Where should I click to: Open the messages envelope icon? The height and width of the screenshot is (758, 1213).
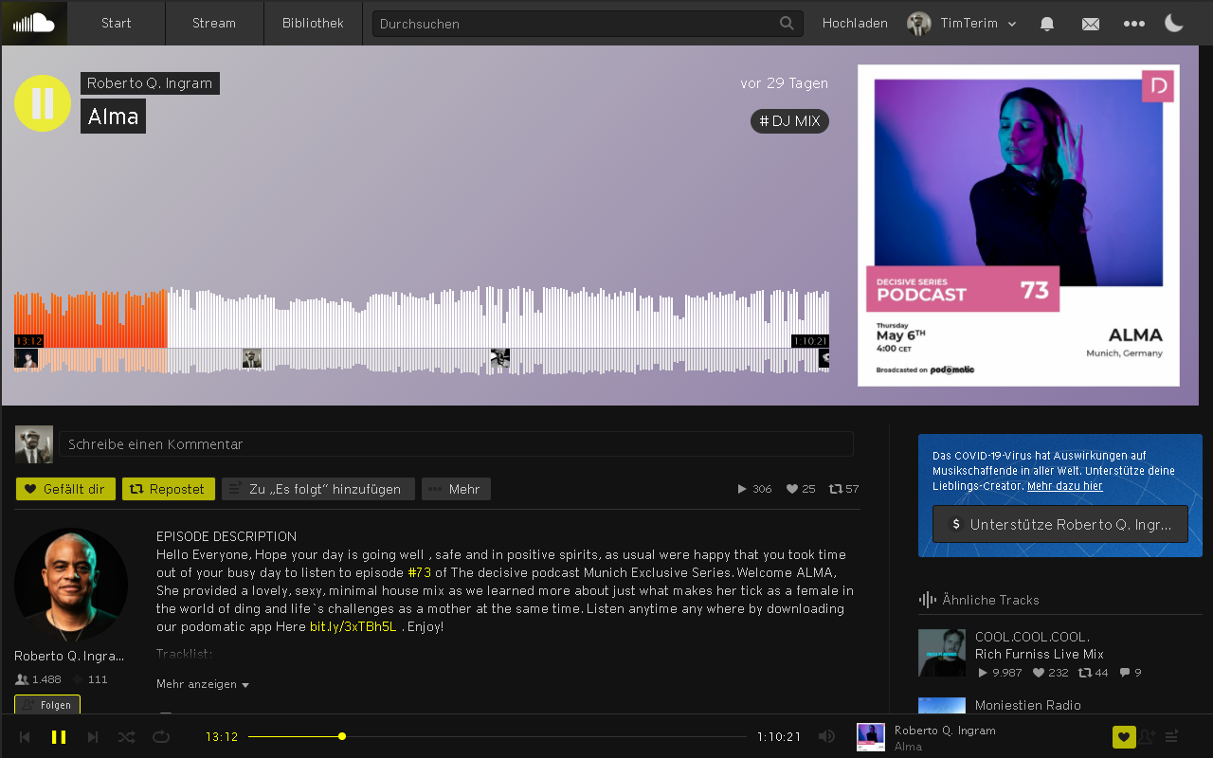click(x=1091, y=24)
